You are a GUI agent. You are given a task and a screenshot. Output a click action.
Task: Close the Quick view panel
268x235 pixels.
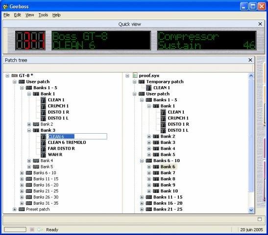[260, 24]
